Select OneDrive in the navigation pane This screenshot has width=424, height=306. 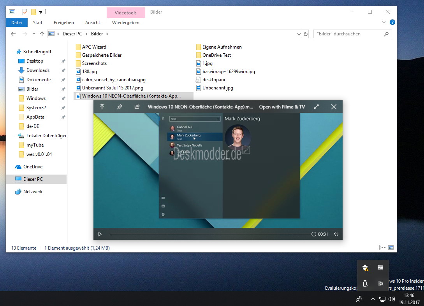(x=33, y=167)
